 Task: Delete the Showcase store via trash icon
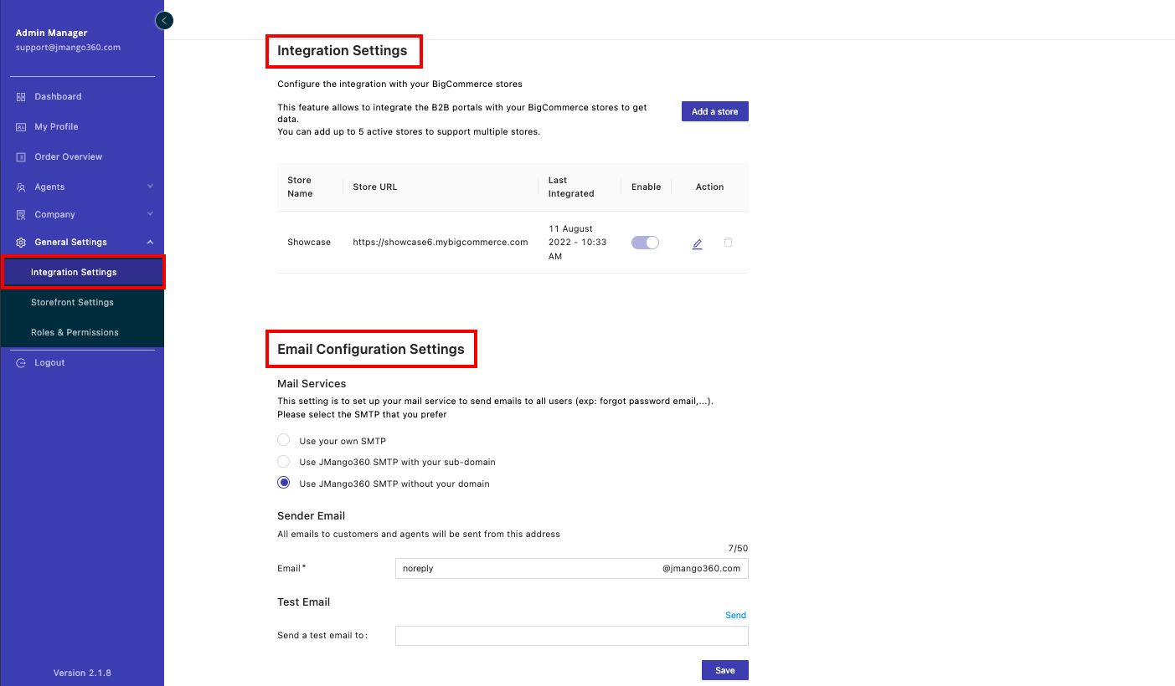click(x=728, y=243)
